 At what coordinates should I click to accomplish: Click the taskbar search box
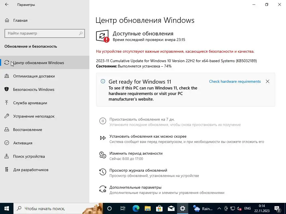coord(58,208)
